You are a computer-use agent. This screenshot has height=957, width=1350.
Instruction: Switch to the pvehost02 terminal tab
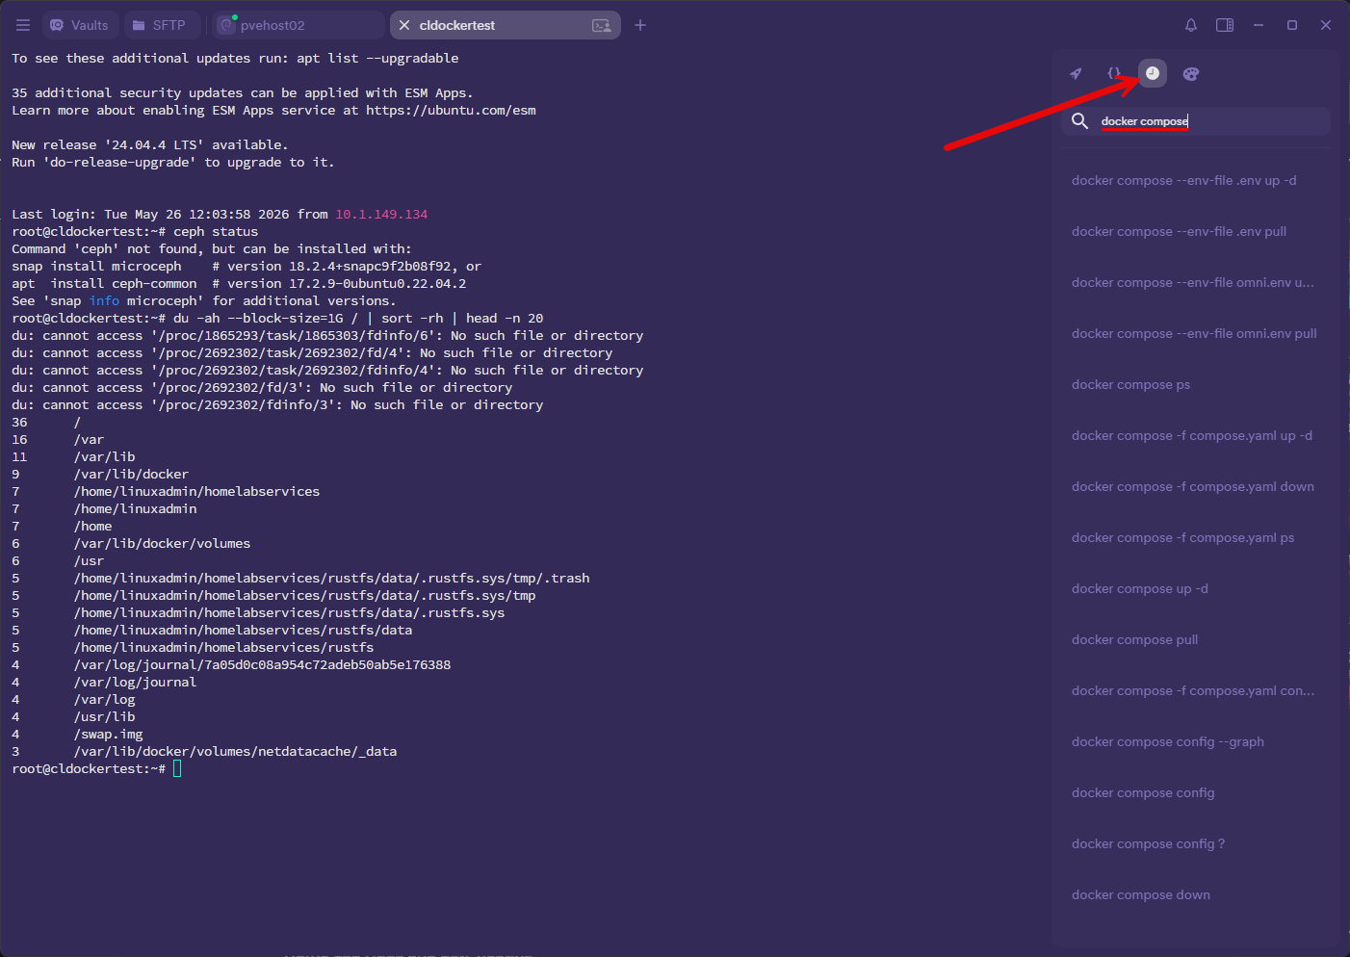299,25
